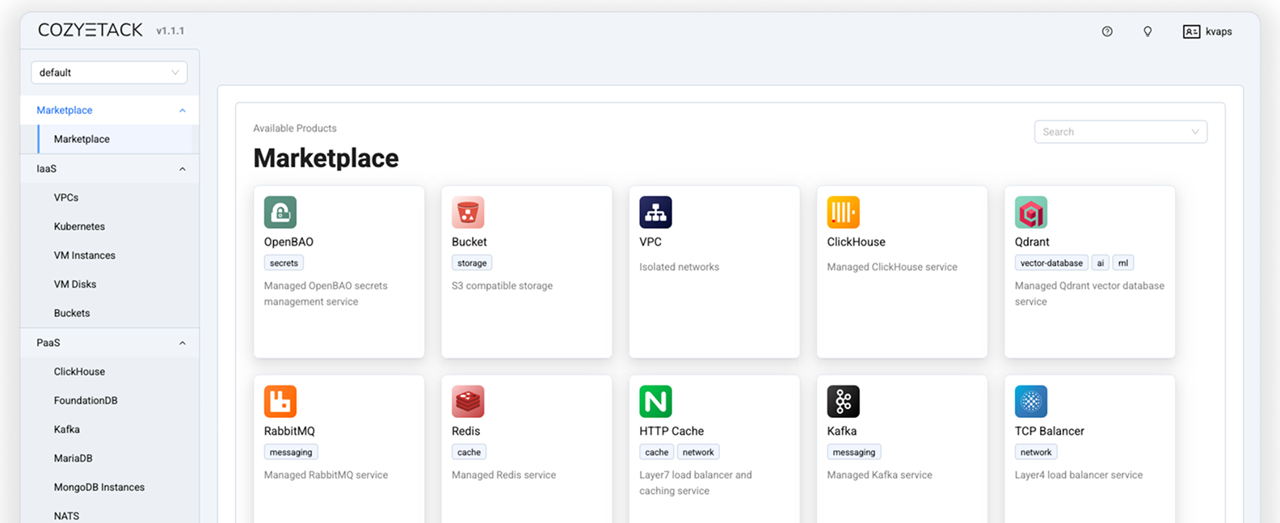Click the ClickHouse card title

click(x=856, y=242)
